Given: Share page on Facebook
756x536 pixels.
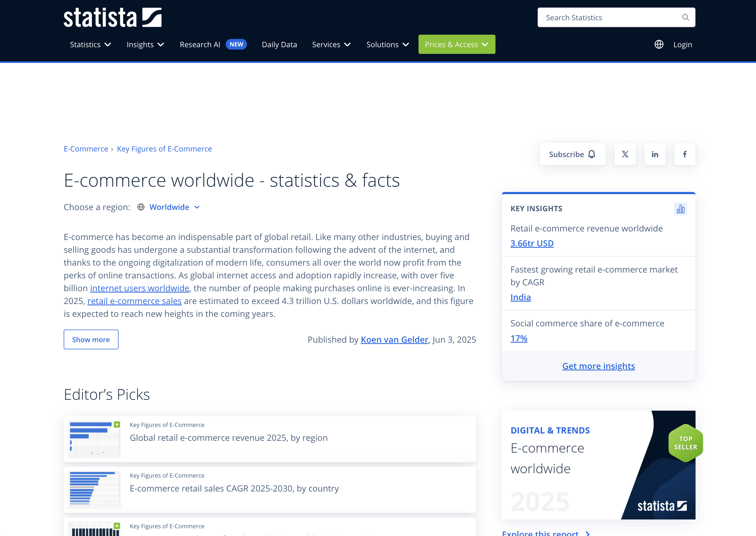Looking at the screenshot, I should (x=684, y=154).
